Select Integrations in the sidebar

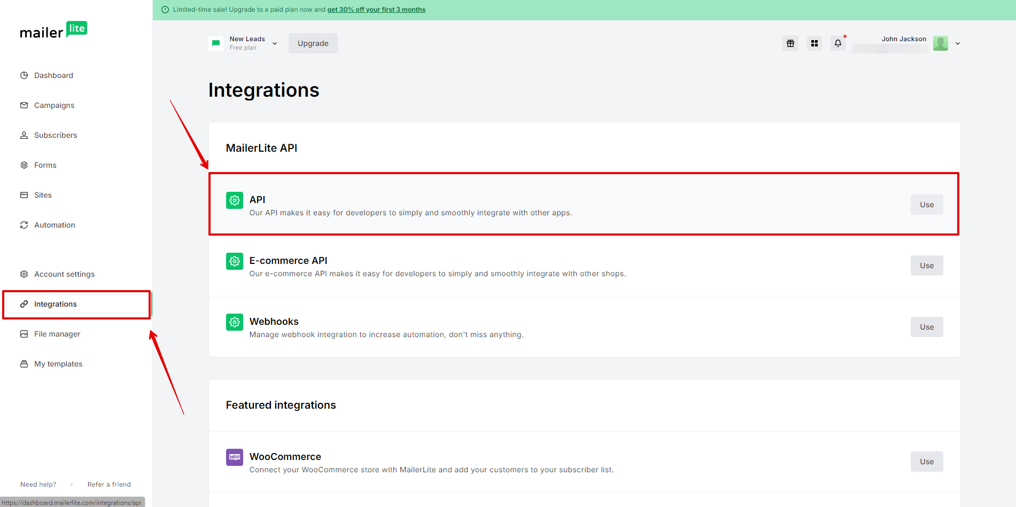pos(56,304)
